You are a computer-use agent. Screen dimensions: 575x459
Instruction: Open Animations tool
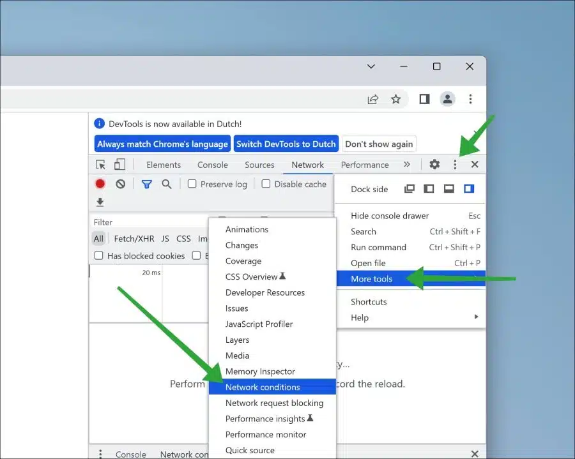(x=272, y=229)
